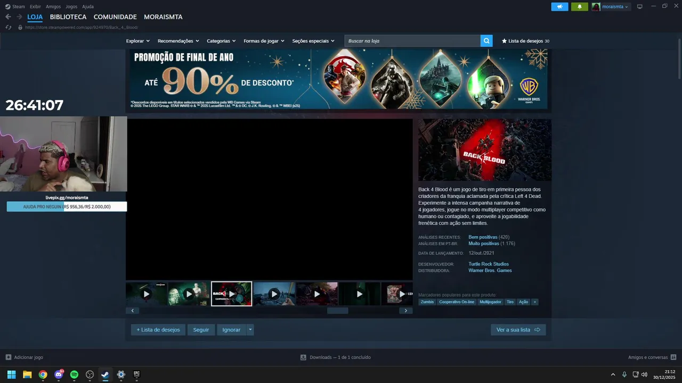Open Google Chrome from the taskbar
The height and width of the screenshot is (383, 682).
43,374
